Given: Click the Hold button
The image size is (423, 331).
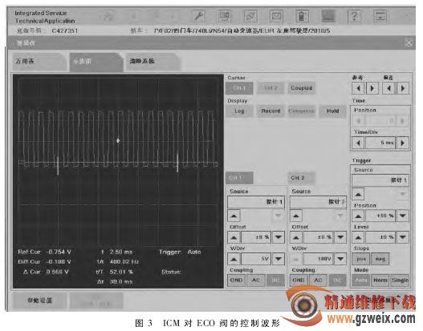Looking at the screenshot, I should [332, 111].
